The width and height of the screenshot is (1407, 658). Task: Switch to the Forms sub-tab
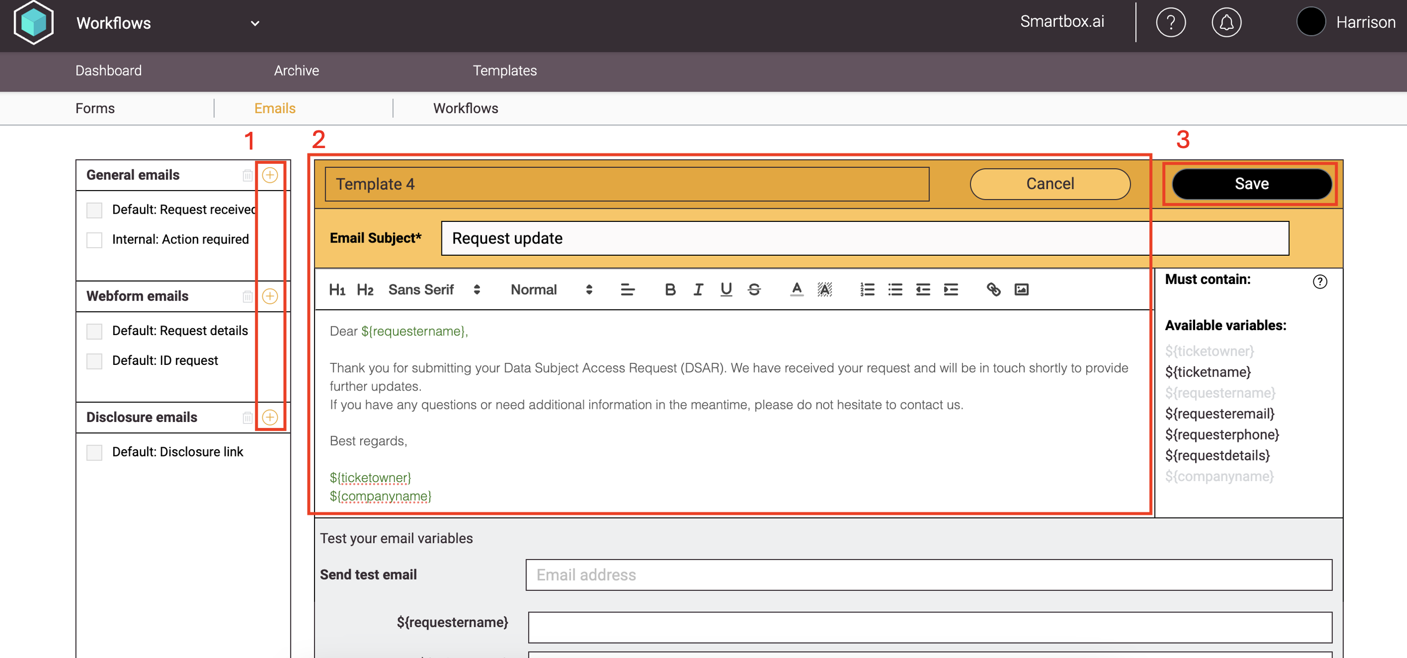tap(95, 109)
